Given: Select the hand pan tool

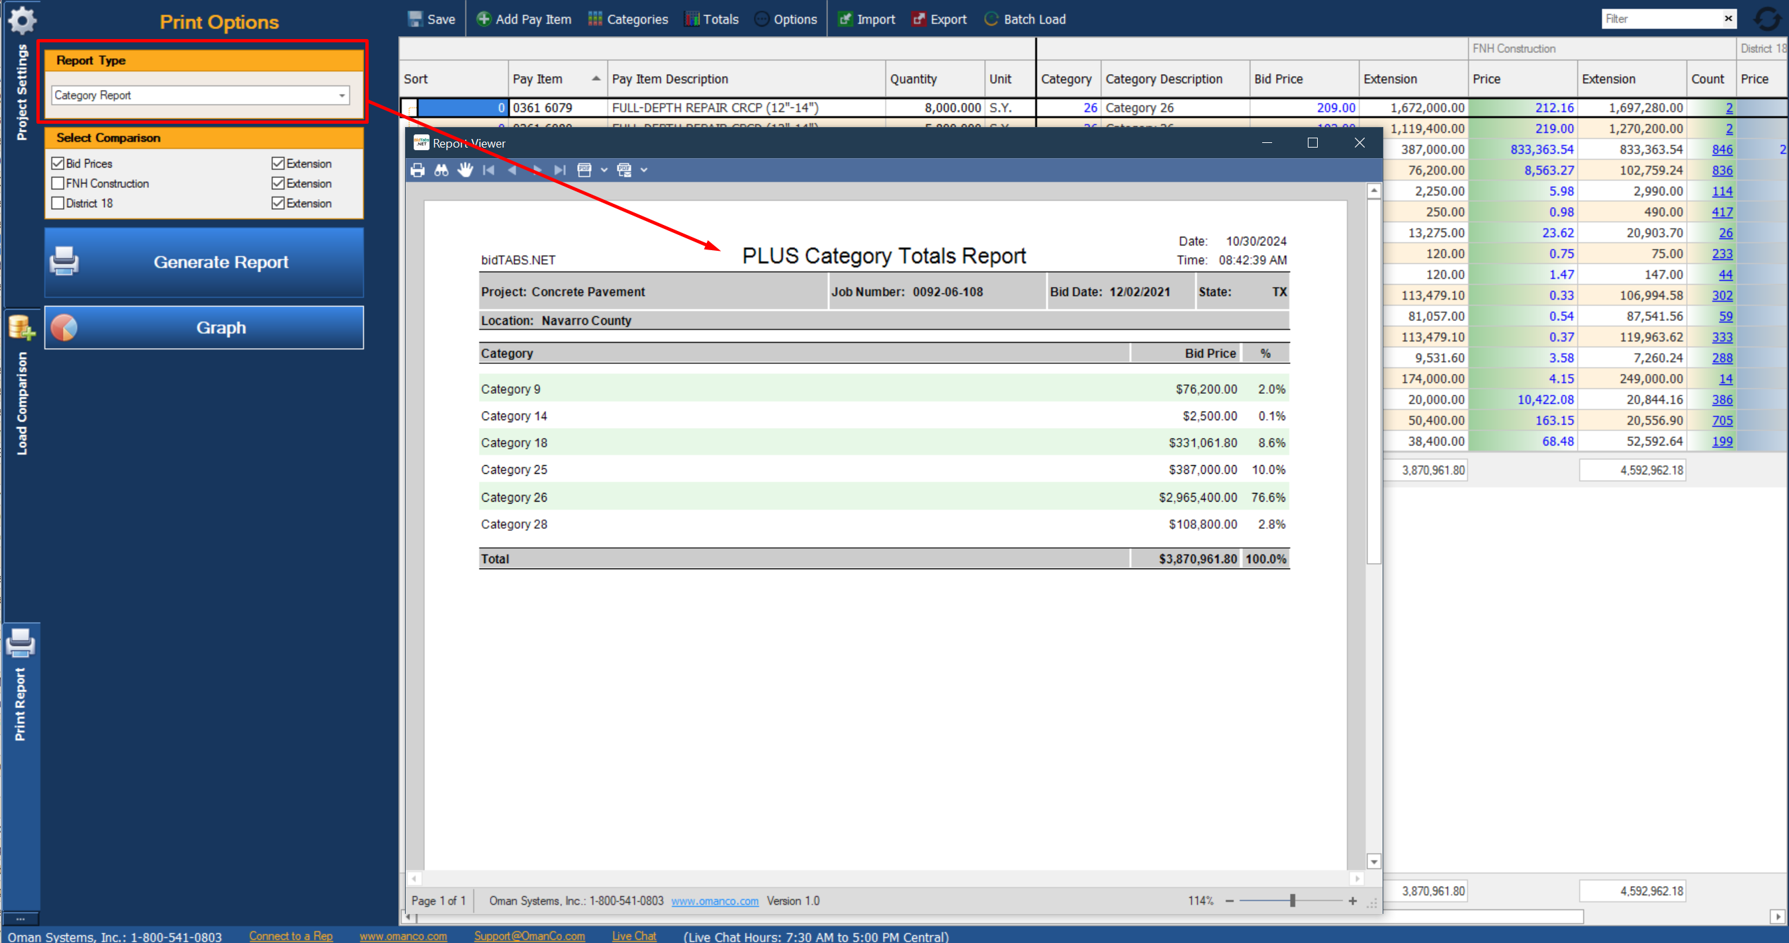Looking at the screenshot, I should (x=465, y=170).
